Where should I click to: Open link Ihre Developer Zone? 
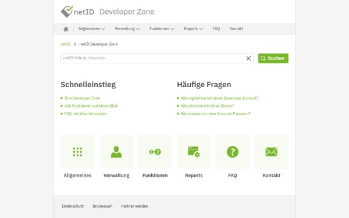click(82, 98)
